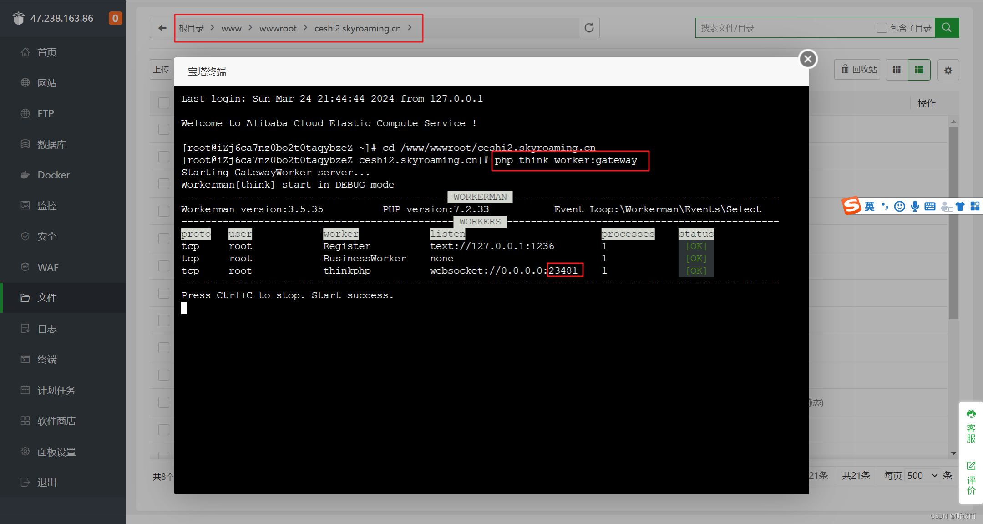Switch to grid icon view

[x=897, y=70]
